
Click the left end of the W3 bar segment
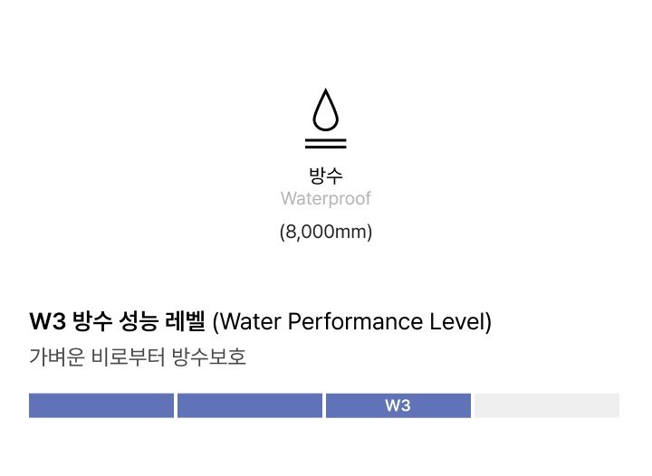tap(333, 405)
